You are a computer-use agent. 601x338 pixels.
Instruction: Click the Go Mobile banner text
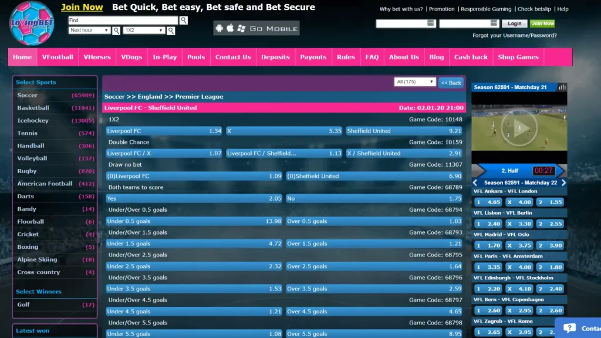click(274, 29)
